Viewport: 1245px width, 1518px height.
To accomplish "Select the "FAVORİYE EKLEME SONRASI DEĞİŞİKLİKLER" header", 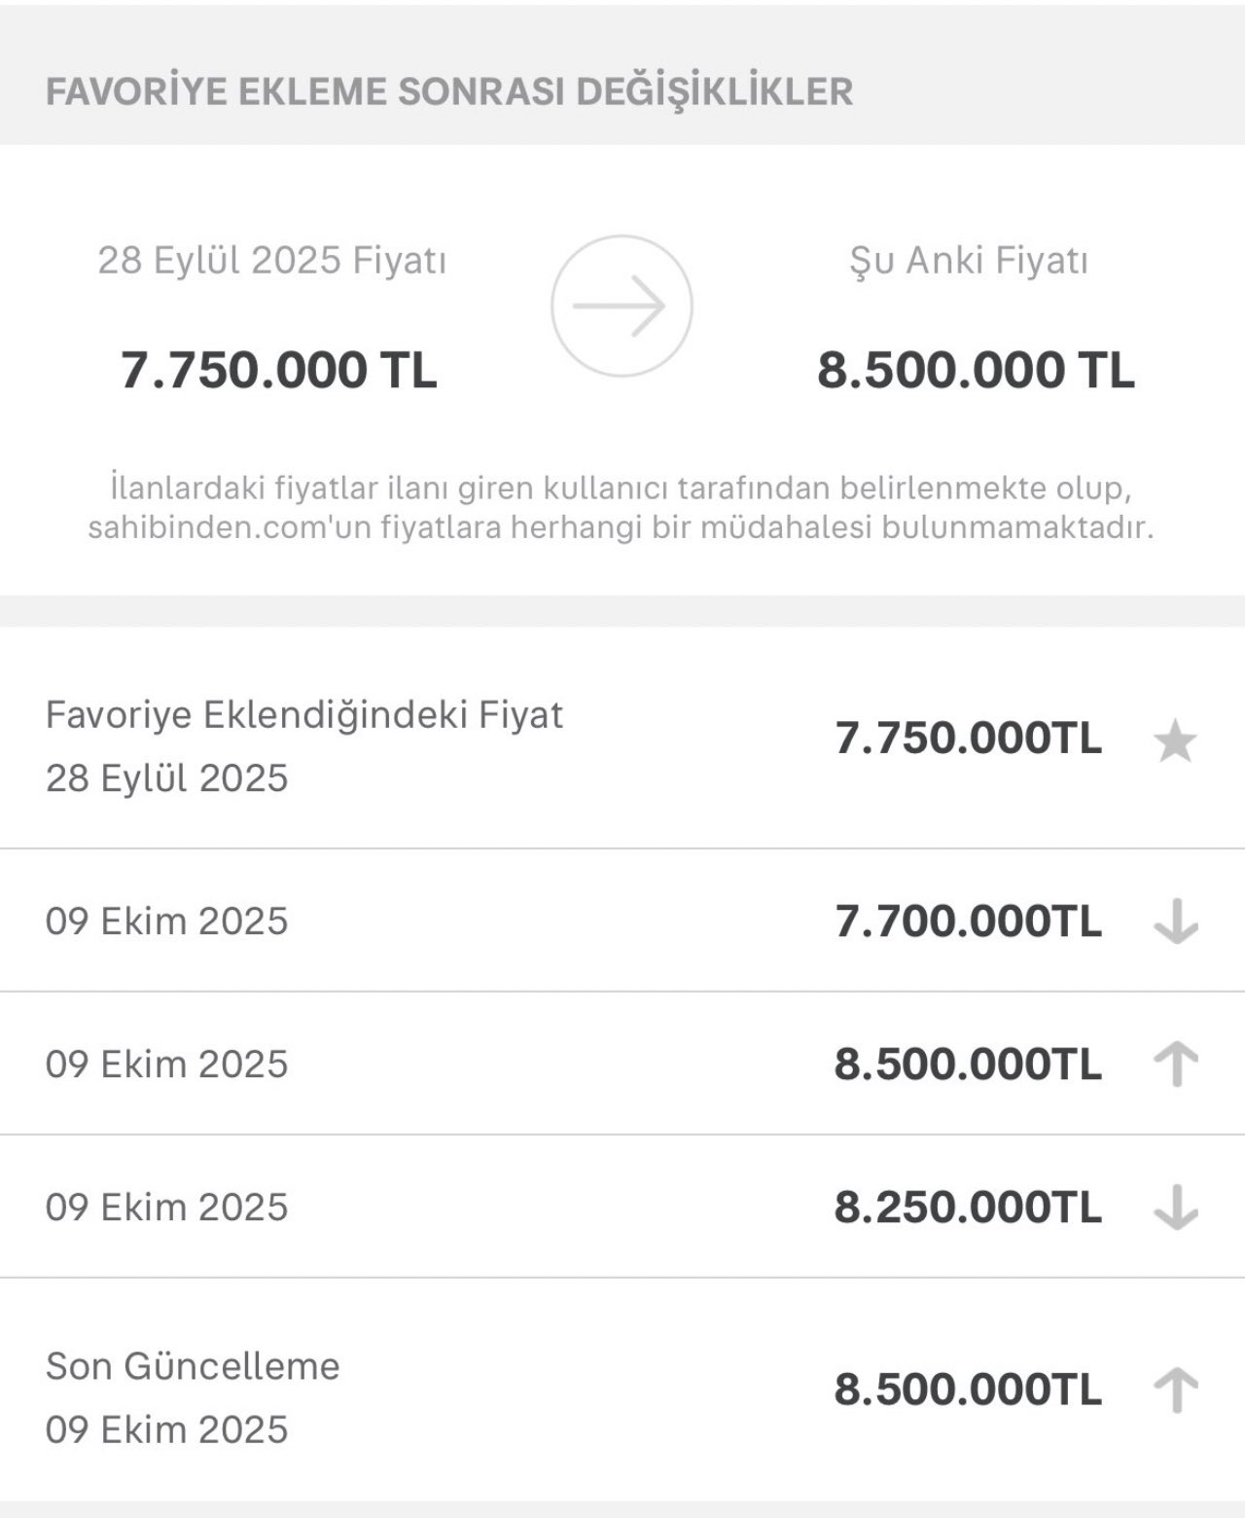I will point(449,91).
